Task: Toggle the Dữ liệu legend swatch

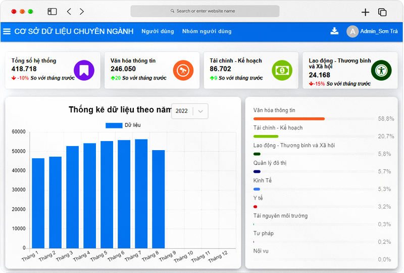Action: [x=114, y=125]
